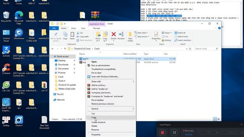Choose Create shortcut in the context menu

click(111, 122)
